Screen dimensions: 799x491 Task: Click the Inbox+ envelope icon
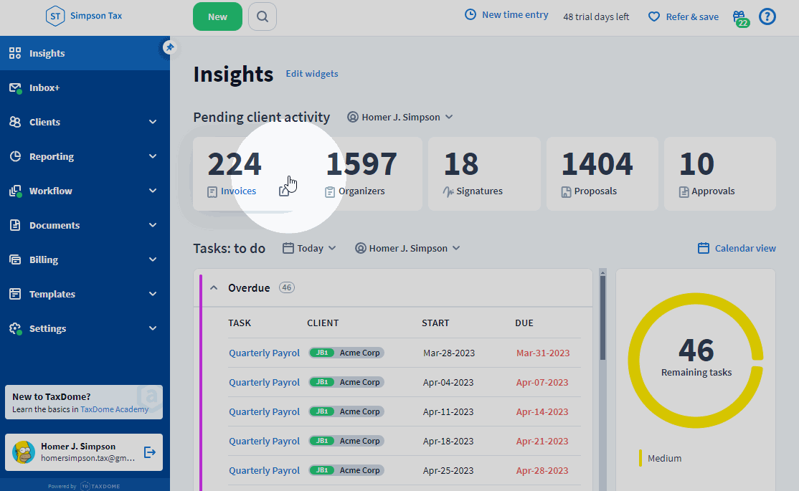(15, 88)
